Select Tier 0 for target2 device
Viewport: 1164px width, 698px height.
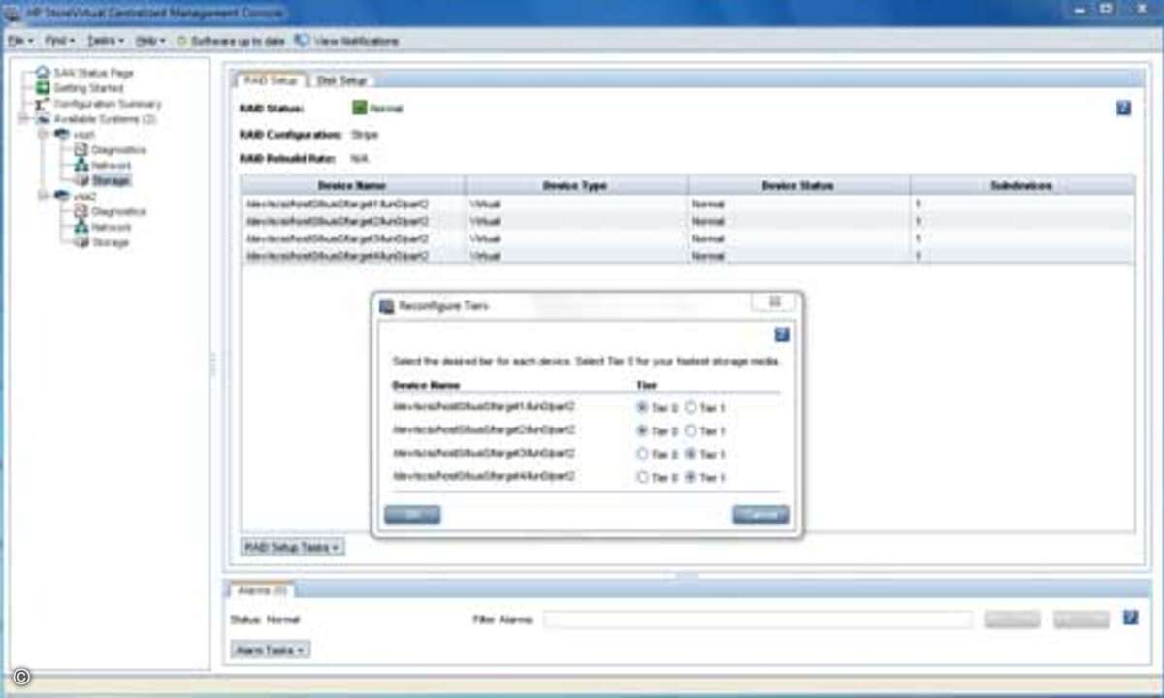click(x=642, y=430)
